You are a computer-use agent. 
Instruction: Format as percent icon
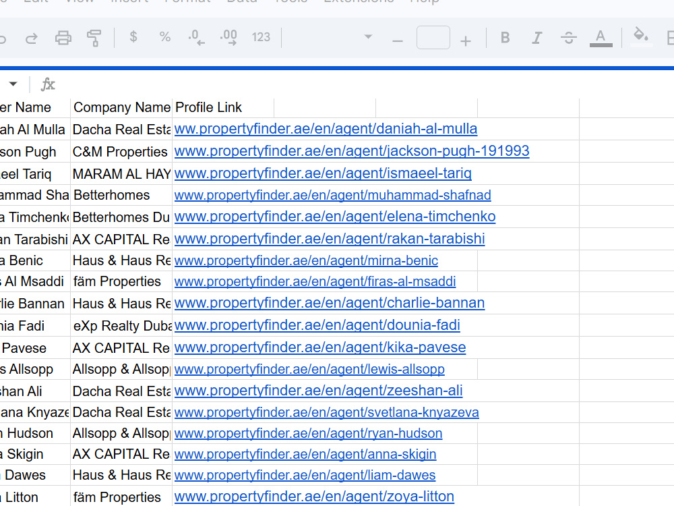coord(164,37)
